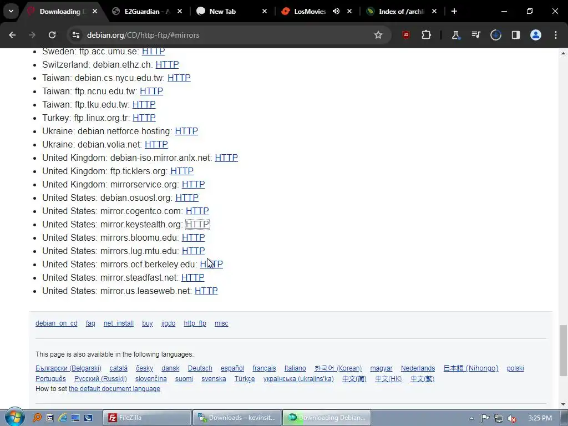Launch Internet Explorer from the taskbar
This screenshot has height=426, width=568.
(x=63, y=418)
